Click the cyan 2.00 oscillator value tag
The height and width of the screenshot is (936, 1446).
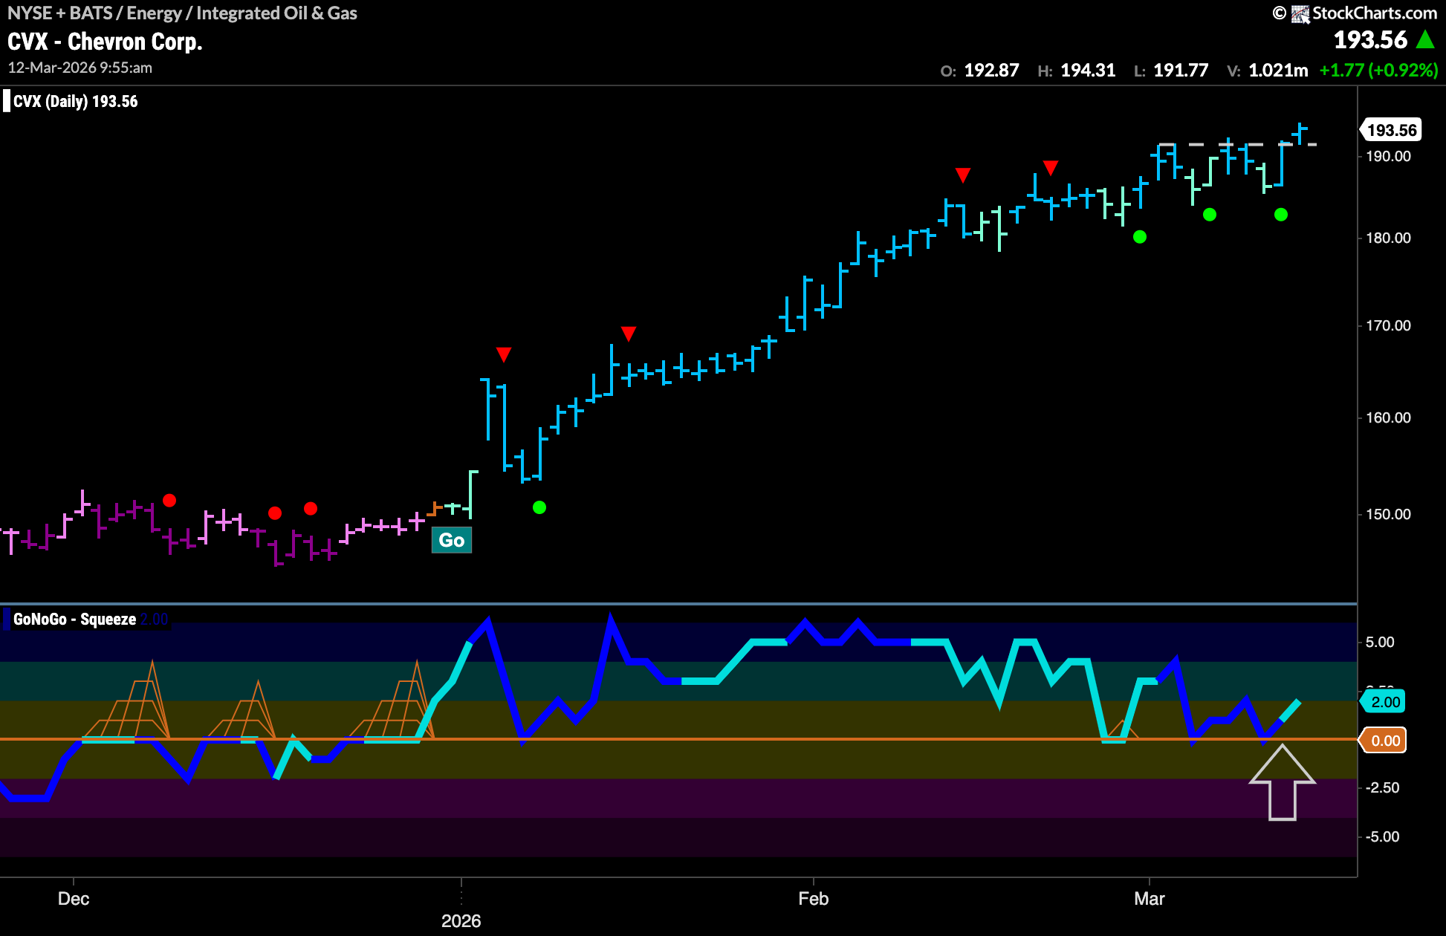pos(1384,702)
